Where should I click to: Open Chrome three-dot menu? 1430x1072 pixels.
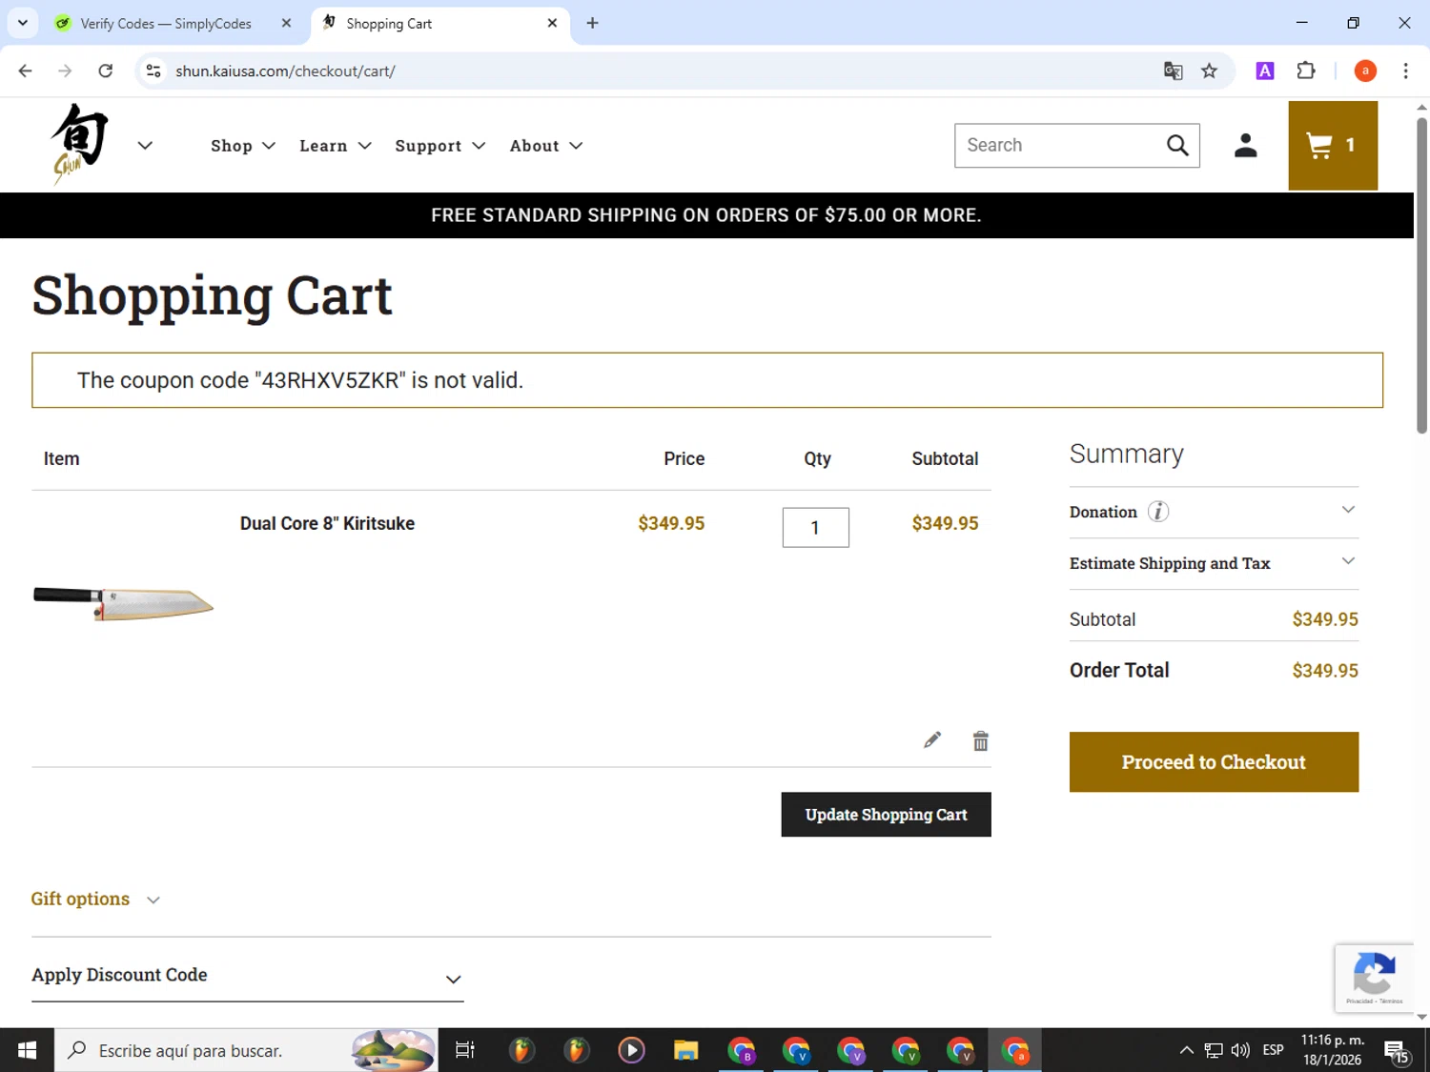1405,71
